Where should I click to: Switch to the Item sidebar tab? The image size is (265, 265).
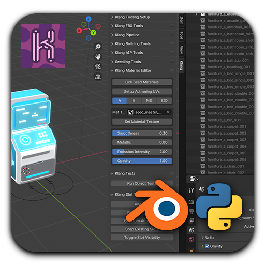[x=182, y=20]
